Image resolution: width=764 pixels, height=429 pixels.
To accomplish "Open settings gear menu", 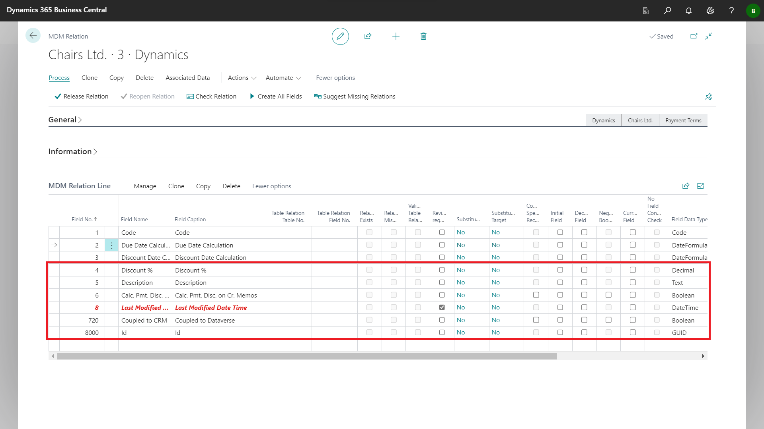I will point(710,11).
